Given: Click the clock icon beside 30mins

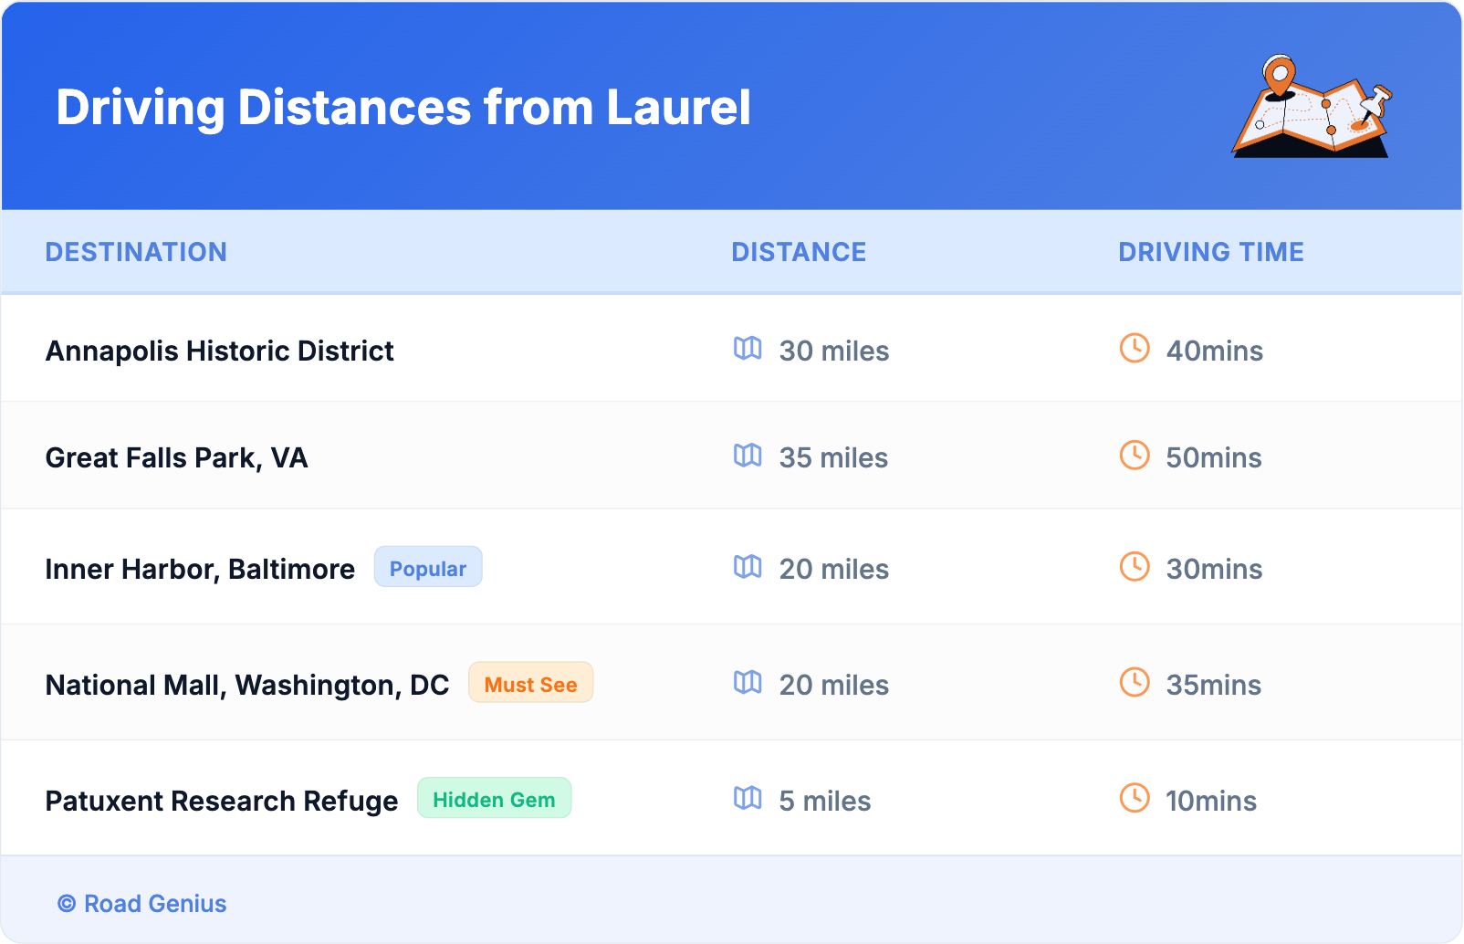Looking at the screenshot, I should tap(1135, 567).
